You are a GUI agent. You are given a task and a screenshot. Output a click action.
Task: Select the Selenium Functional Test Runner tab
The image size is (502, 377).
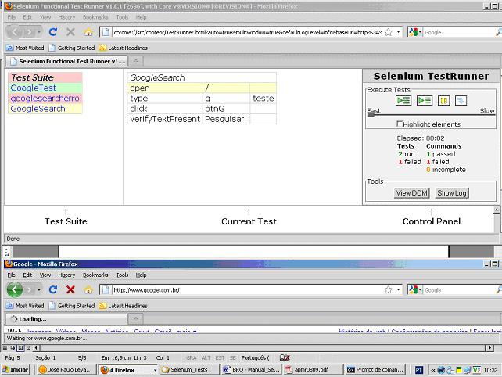tap(67, 61)
